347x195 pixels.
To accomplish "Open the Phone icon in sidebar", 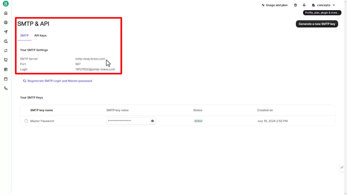I will click(x=6, y=88).
